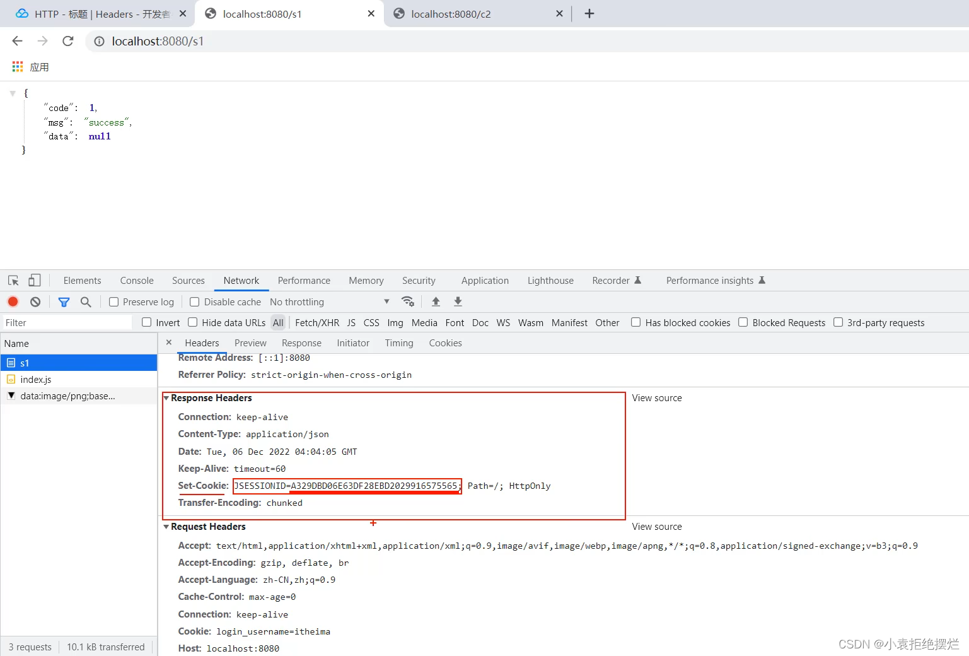Open the Memory panel

click(x=366, y=281)
